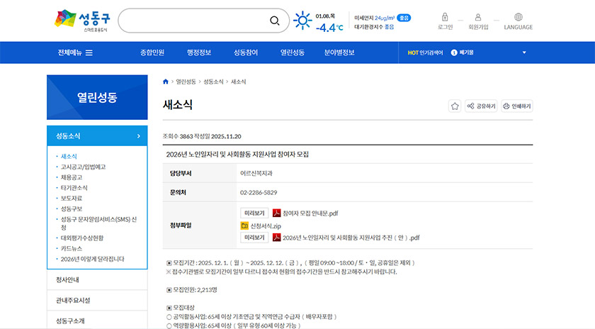Click 미리보기 for 참여자 모집 안내문.pdf
595x329 pixels.
(254, 213)
